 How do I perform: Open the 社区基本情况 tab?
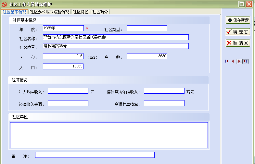14,12
